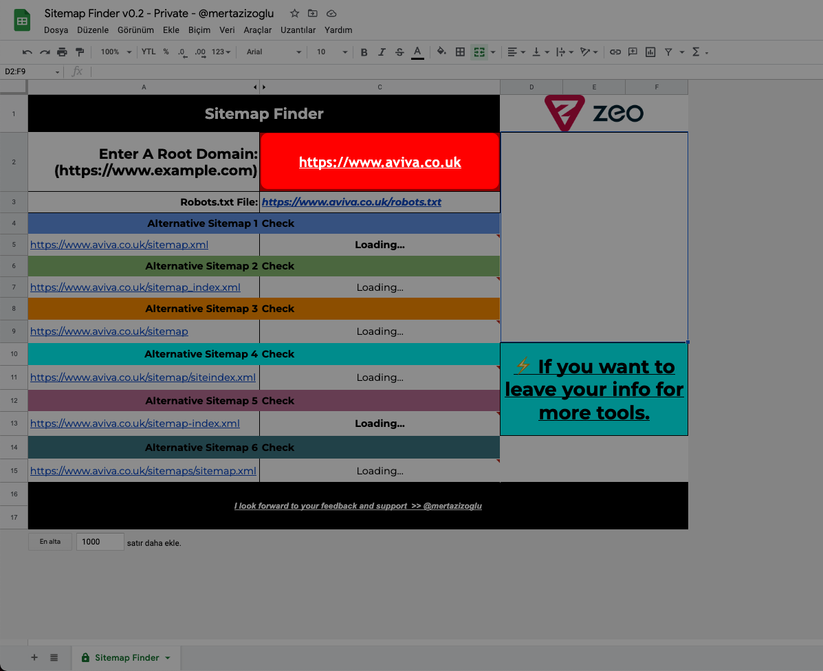Click the Insert chart icon
The width and height of the screenshot is (823, 671).
point(650,52)
